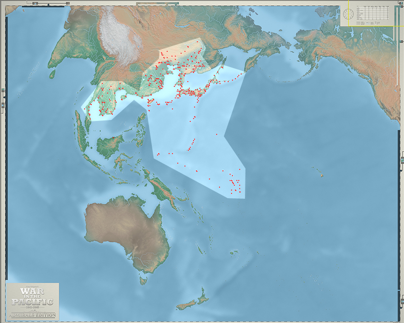
Task: Click the island of Sri Lanka
Action: (x=53, y=74)
